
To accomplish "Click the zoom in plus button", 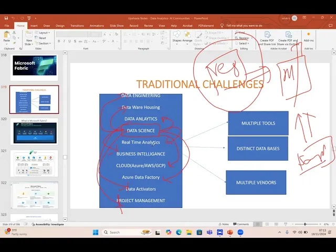I will point(320,224).
